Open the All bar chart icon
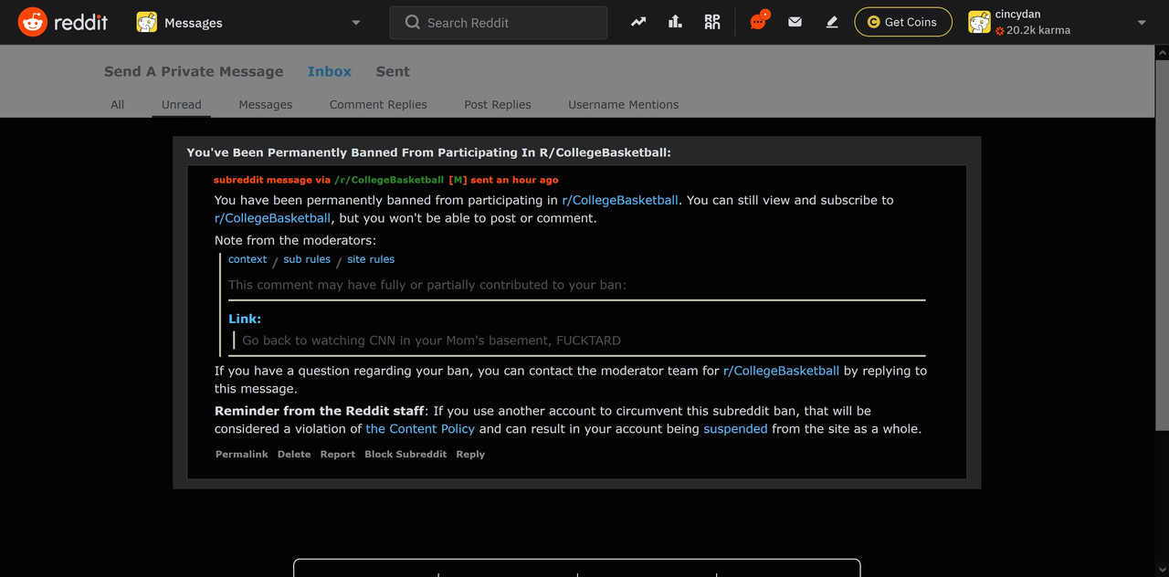Viewport: 1169px width, 577px height. [675, 22]
